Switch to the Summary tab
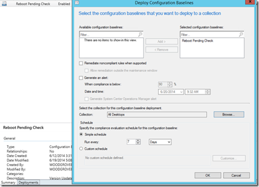This screenshot has height=187, width=259. tap(8, 183)
